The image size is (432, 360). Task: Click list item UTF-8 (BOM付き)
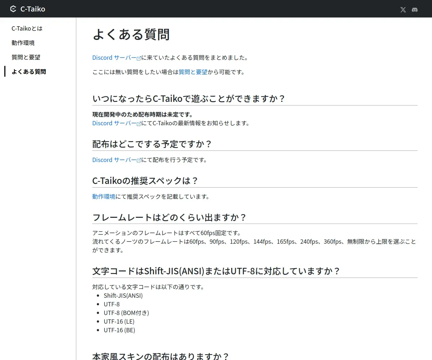(126, 313)
